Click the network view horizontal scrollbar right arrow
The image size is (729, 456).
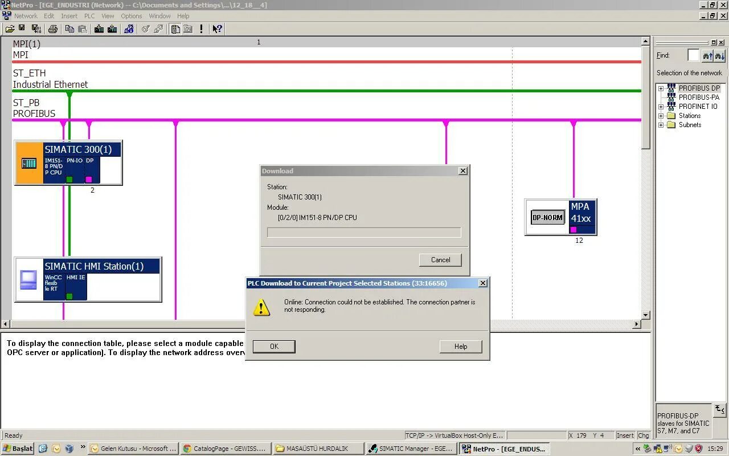(x=637, y=324)
